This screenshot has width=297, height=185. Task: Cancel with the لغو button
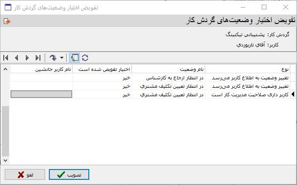click(x=25, y=174)
